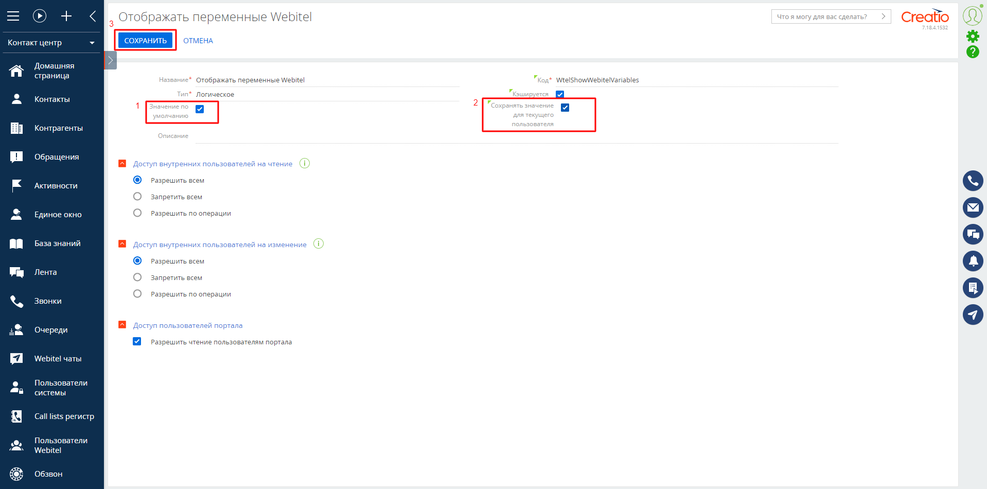Open the Call lists регистр section

click(52, 416)
